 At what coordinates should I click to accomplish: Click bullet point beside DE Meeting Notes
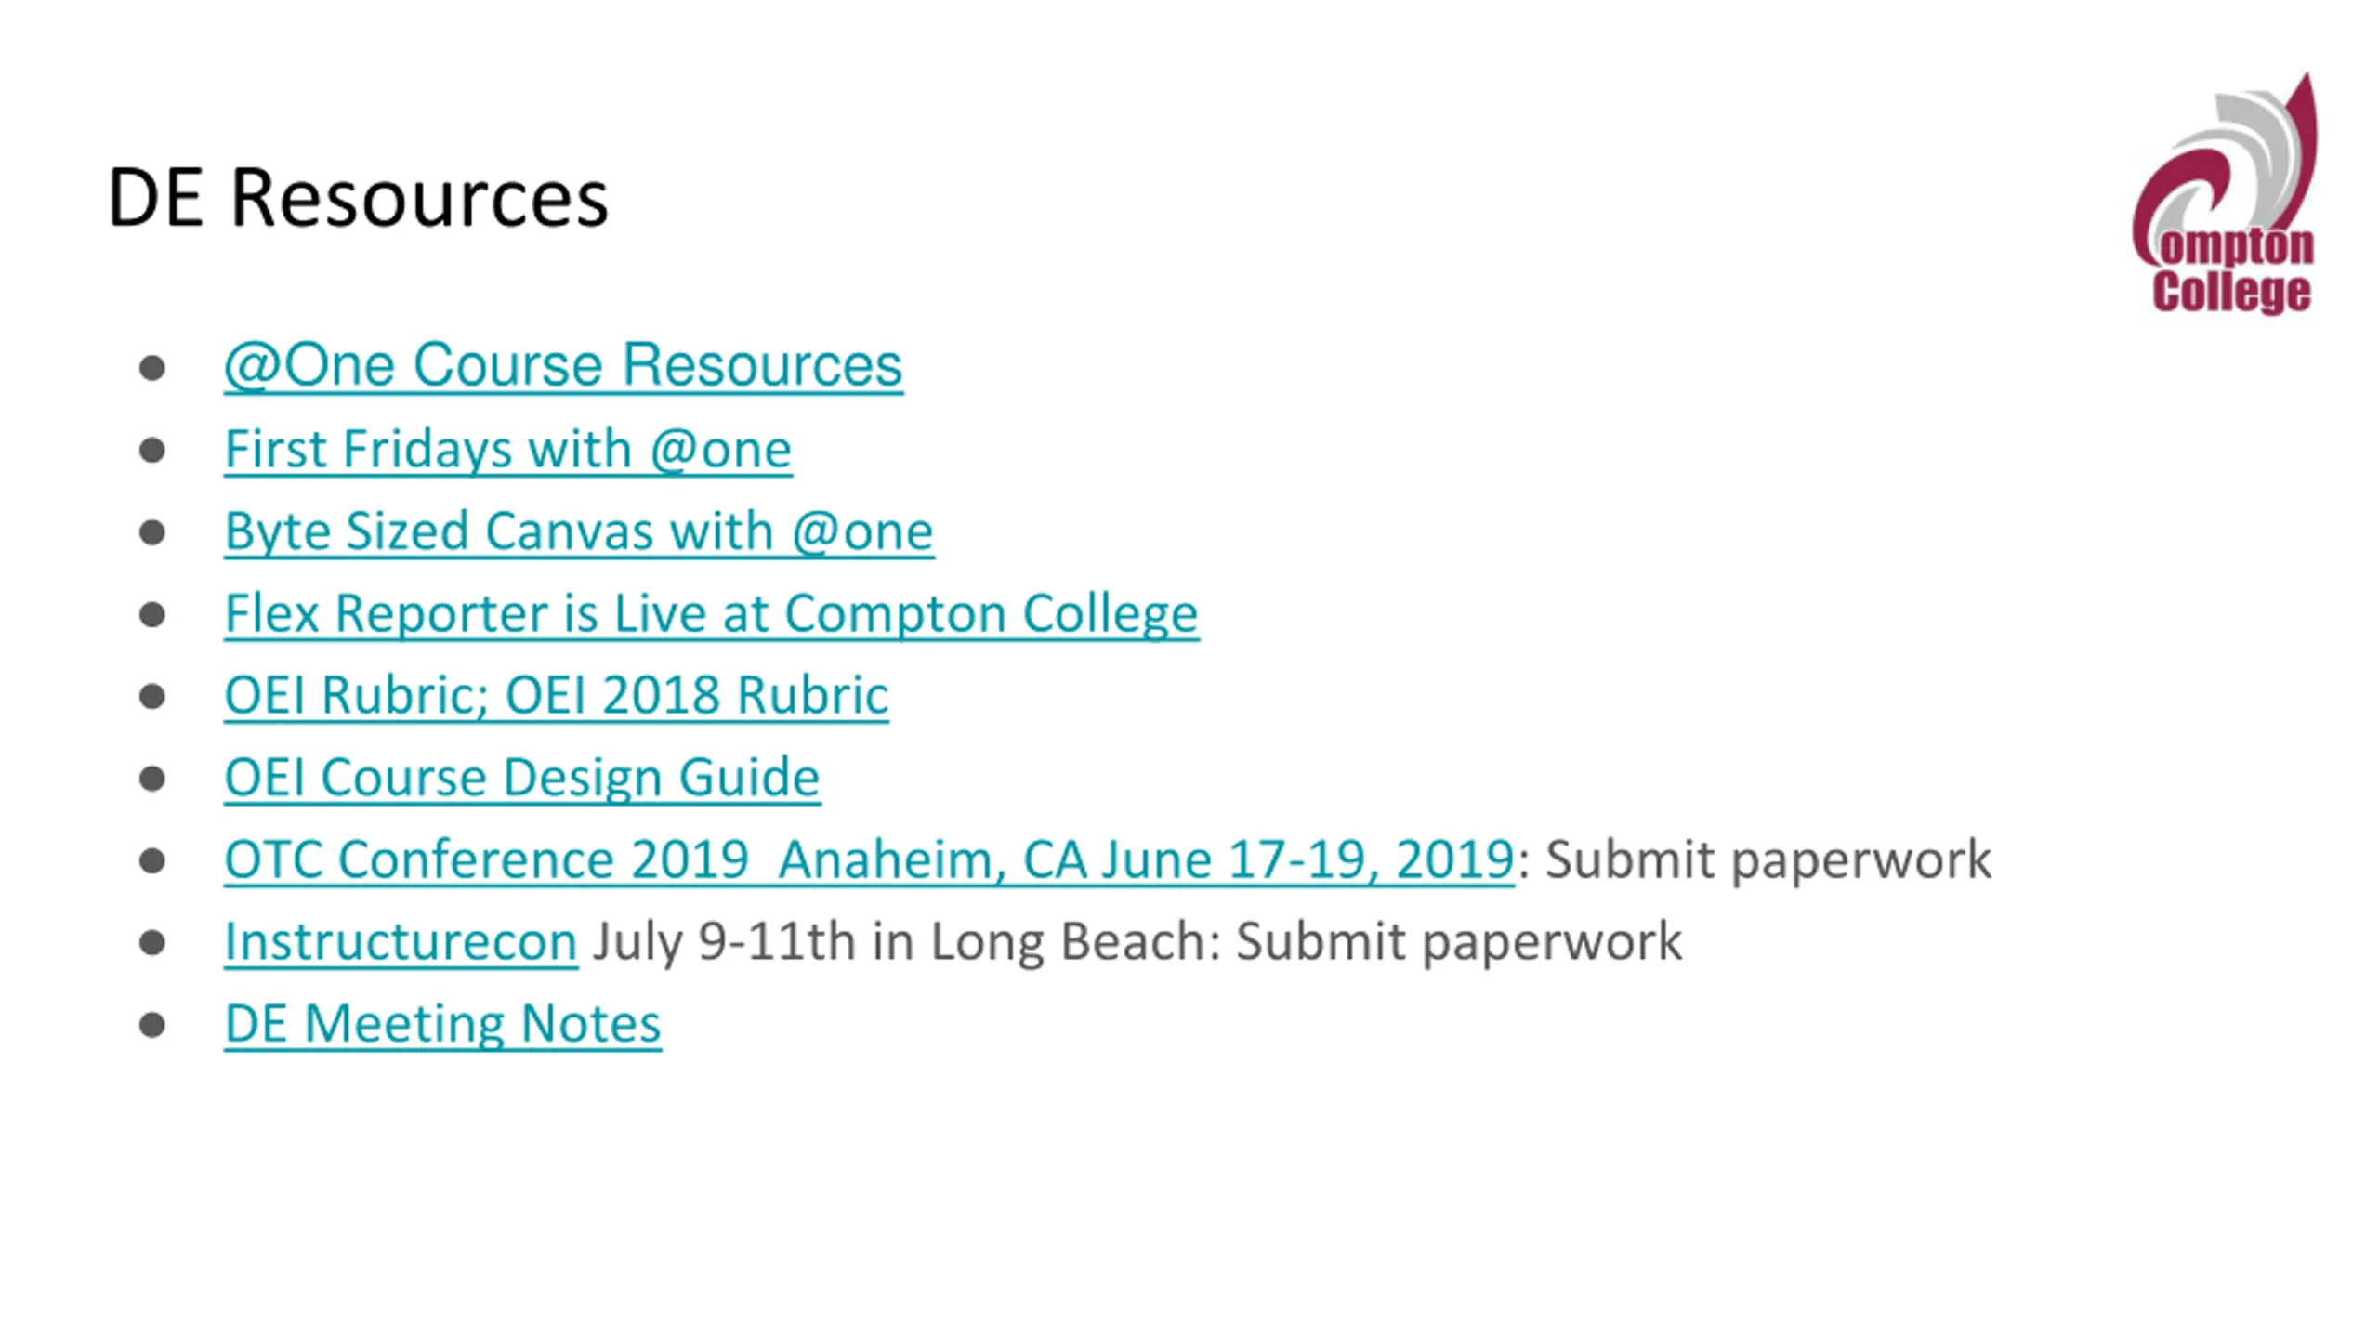point(152,1025)
